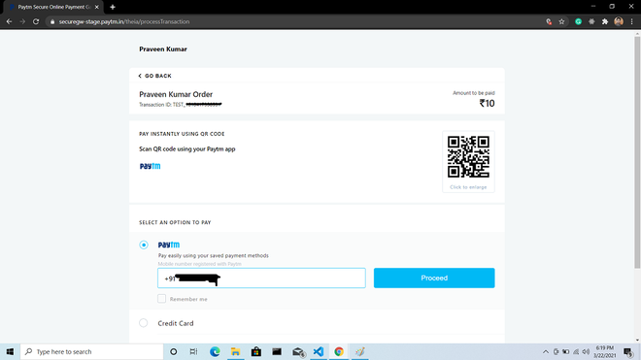Image resolution: width=641 pixels, height=360 pixels.
Task: Switch to the Paytm Secure Online Payment tab
Action: pos(53,7)
